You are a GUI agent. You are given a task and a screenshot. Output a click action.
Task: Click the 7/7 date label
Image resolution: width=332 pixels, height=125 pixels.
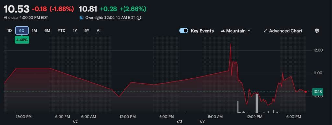coord(202,122)
